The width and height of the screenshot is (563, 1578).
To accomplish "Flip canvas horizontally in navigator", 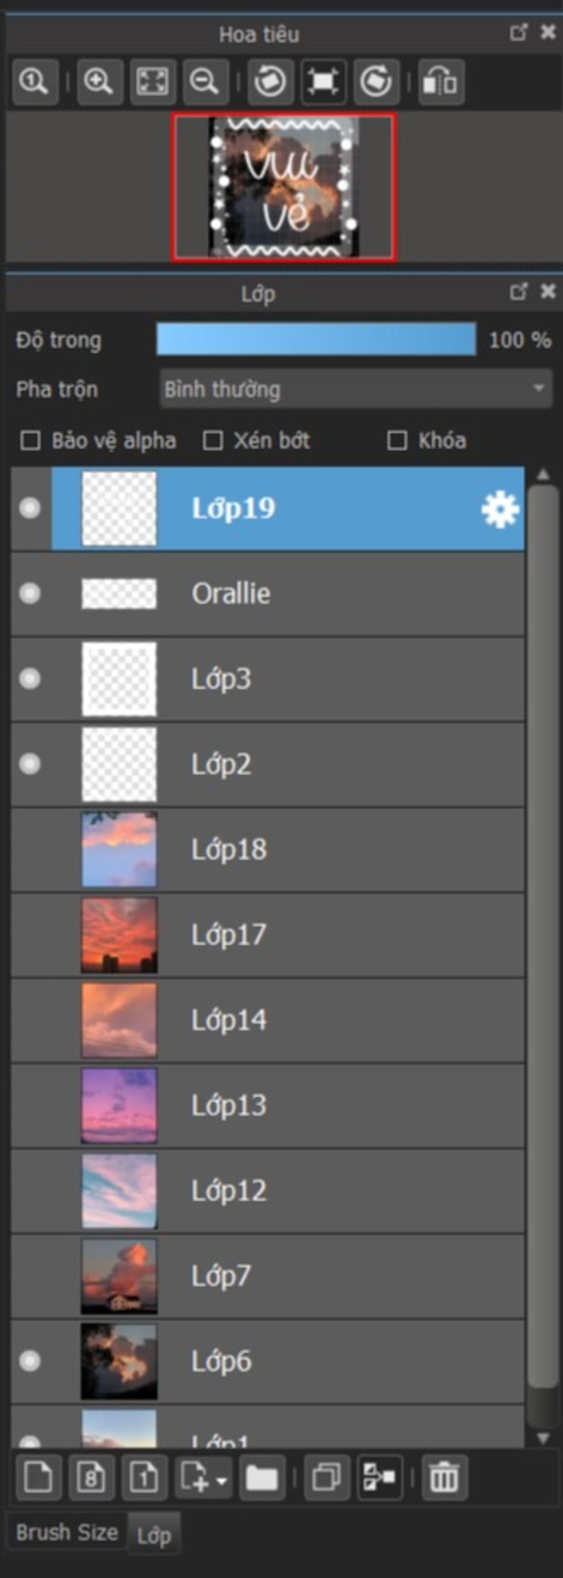I will pos(441,81).
